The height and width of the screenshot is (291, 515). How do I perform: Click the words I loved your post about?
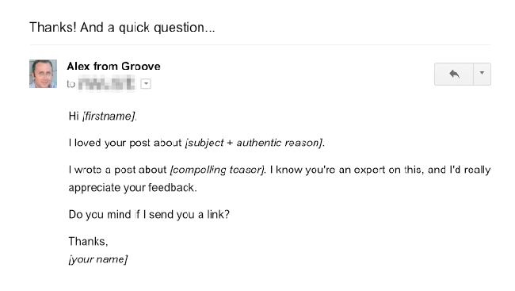[125, 143]
